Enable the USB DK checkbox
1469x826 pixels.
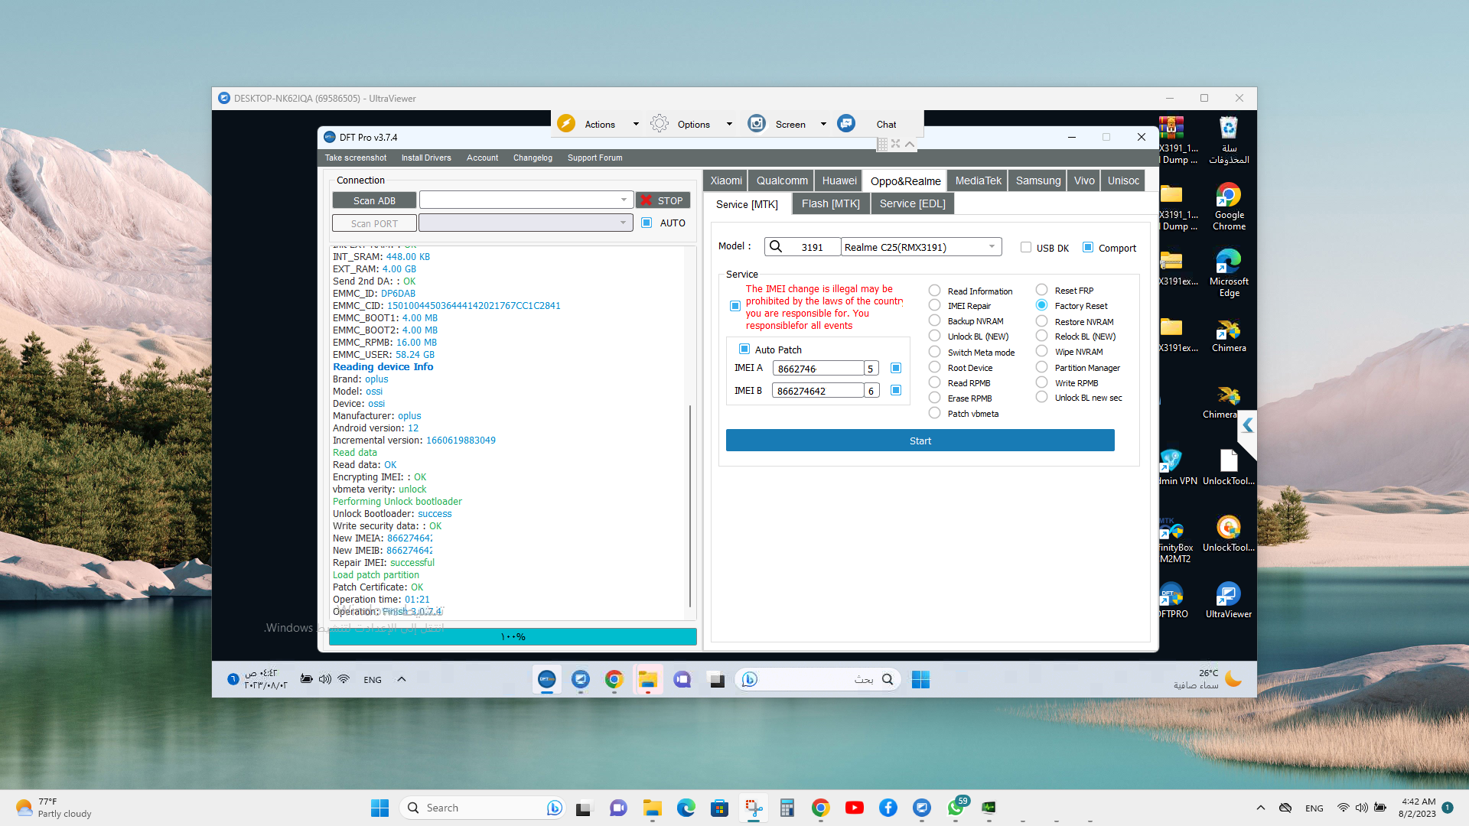[x=1026, y=247]
